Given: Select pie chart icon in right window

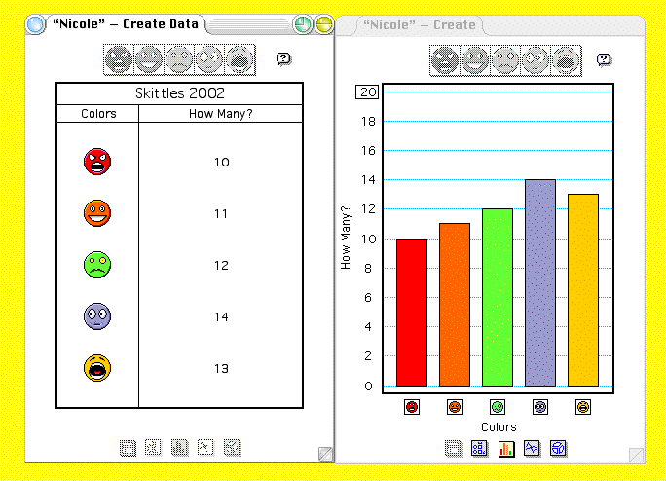Looking at the screenshot, I should click(558, 448).
